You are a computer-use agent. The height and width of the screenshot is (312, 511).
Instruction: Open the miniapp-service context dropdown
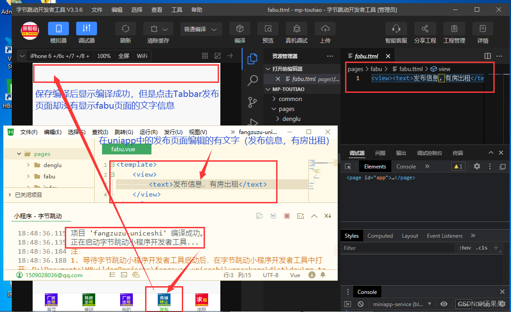(x=402, y=304)
